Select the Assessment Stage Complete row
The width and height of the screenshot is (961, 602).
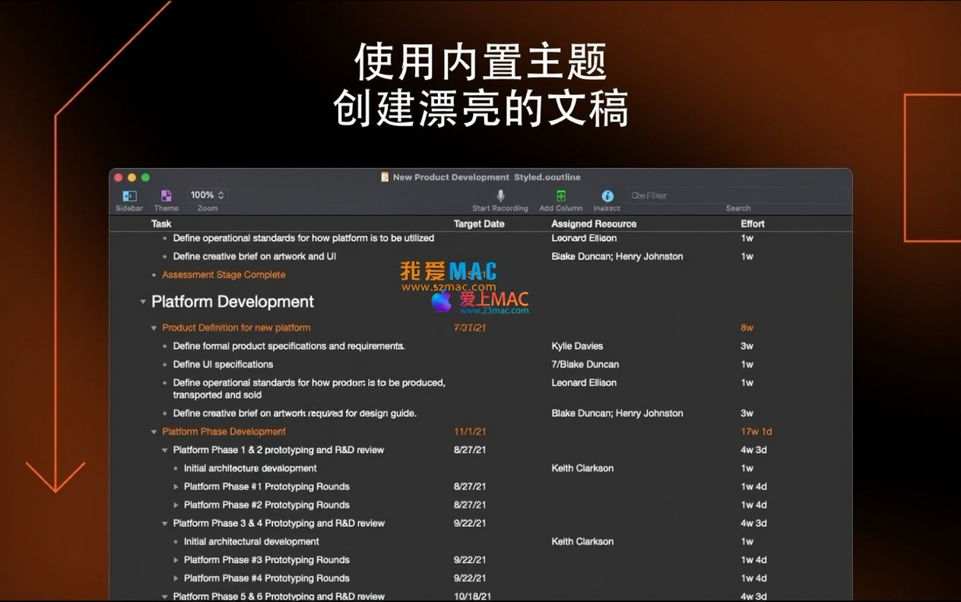(x=224, y=275)
